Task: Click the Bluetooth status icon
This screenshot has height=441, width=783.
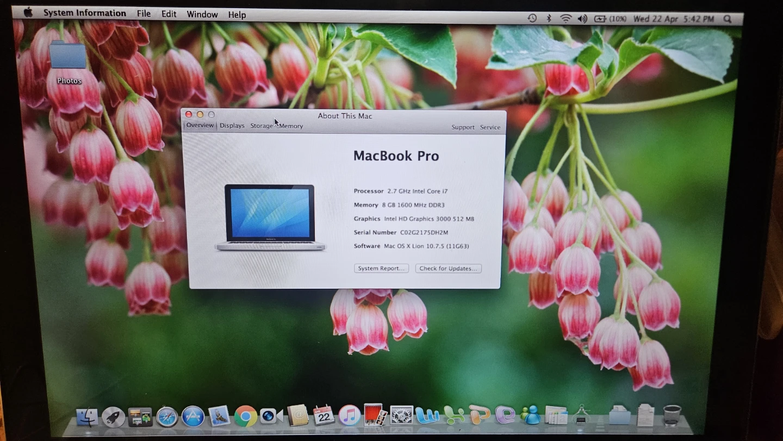Action: point(549,18)
